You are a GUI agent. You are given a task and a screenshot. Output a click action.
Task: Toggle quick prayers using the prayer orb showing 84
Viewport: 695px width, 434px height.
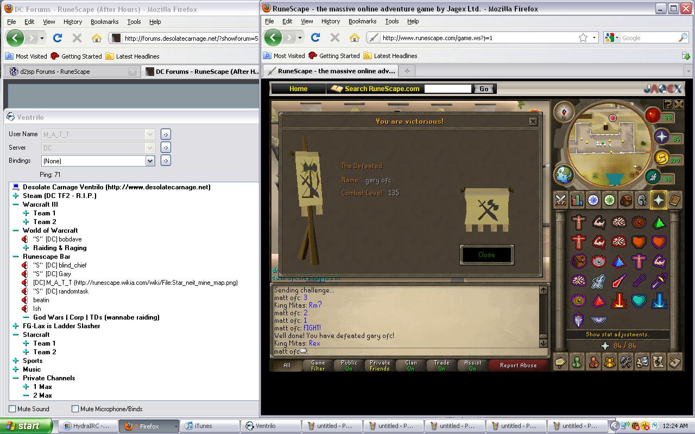click(x=662, y=137)
